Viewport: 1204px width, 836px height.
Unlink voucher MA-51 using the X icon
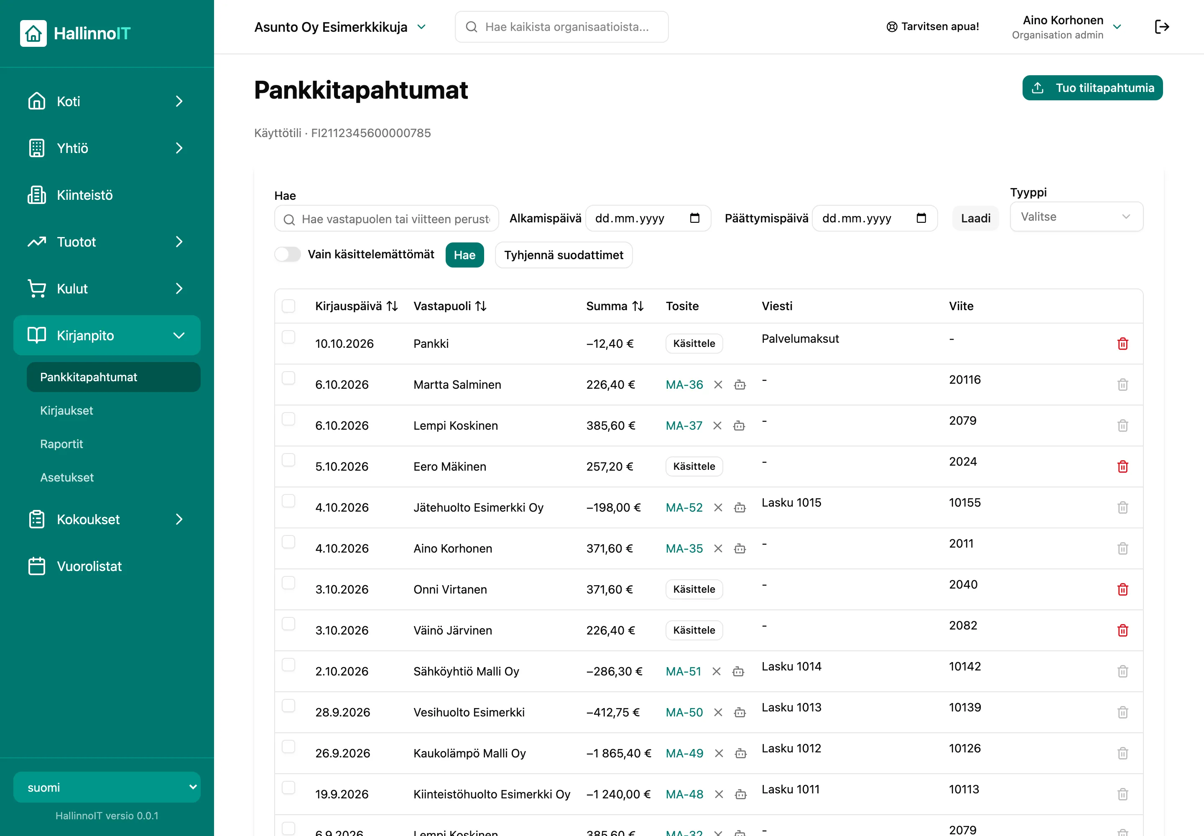point(716,672)
